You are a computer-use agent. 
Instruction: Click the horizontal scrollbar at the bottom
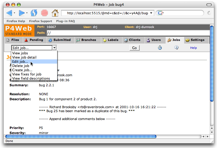81,137
